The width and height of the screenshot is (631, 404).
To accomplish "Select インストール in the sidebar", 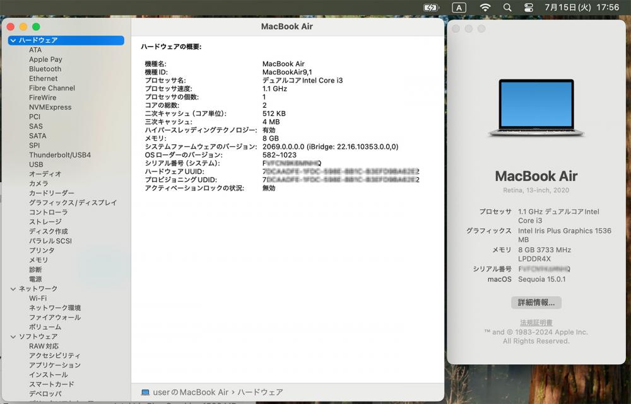I will 49,375.
